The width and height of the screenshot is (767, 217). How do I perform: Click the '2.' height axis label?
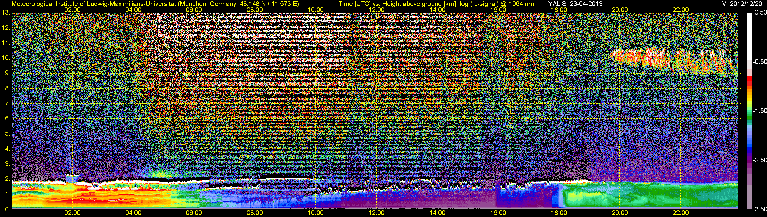click(x=7, y=179)
